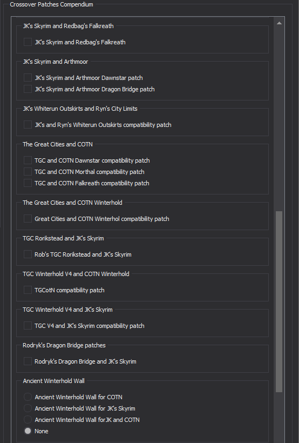Viewport: 299px width, 443px height.
Task: Select Ancient Winterhold Wall for COTN
Action: tap(28, 397)
